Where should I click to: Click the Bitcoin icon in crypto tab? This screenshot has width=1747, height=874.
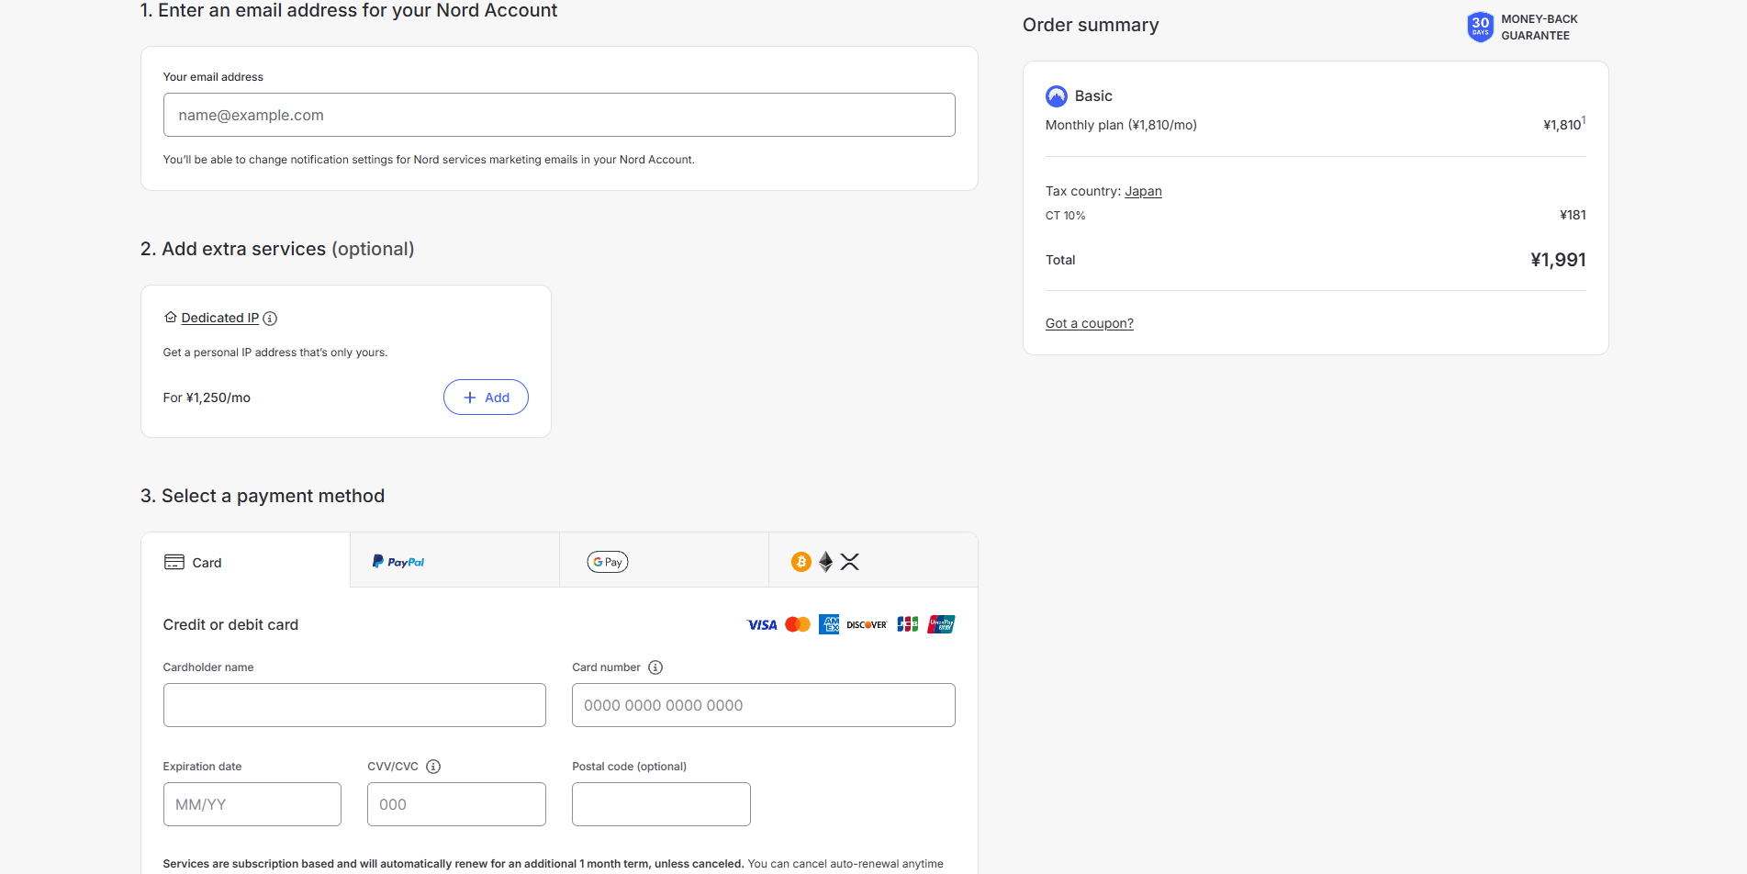point(801,562)
